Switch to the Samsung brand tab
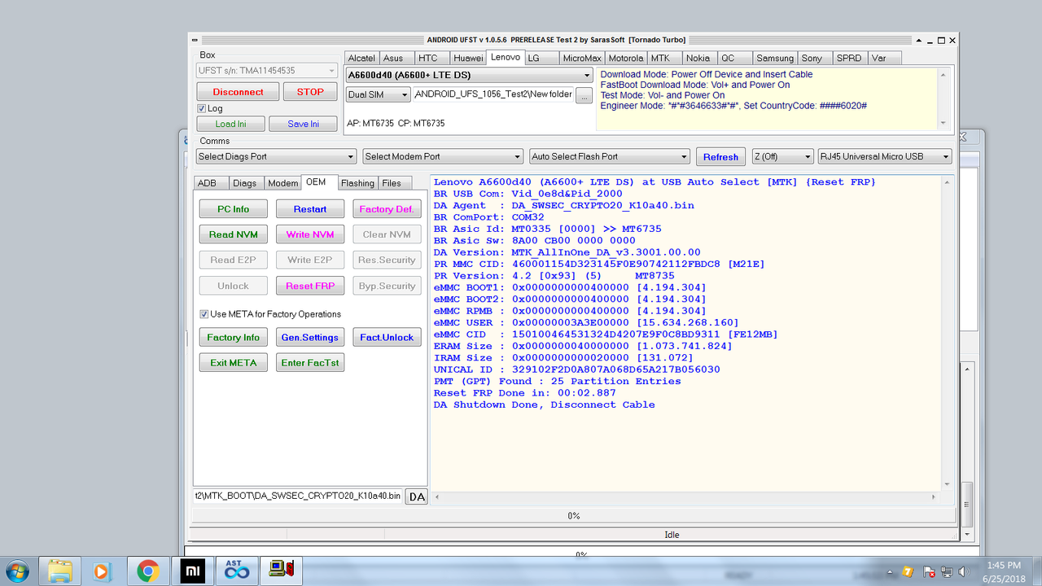The image size is (1042, 586). pos(774,58)
